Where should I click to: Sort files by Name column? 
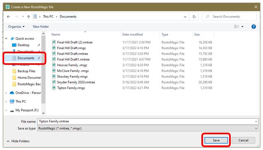[x=56, y=35]
